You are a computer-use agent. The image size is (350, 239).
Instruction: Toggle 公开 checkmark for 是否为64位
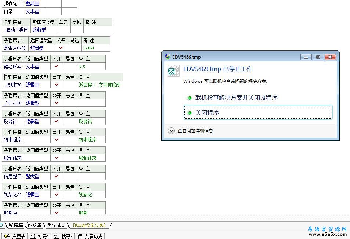(61, 48)
